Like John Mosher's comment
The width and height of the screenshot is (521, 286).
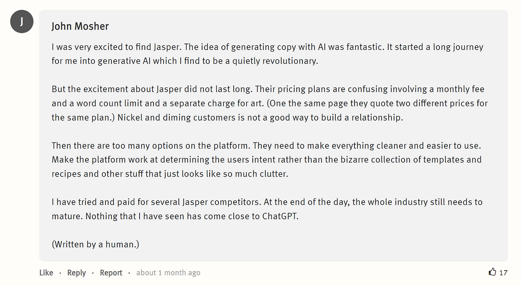46,273
